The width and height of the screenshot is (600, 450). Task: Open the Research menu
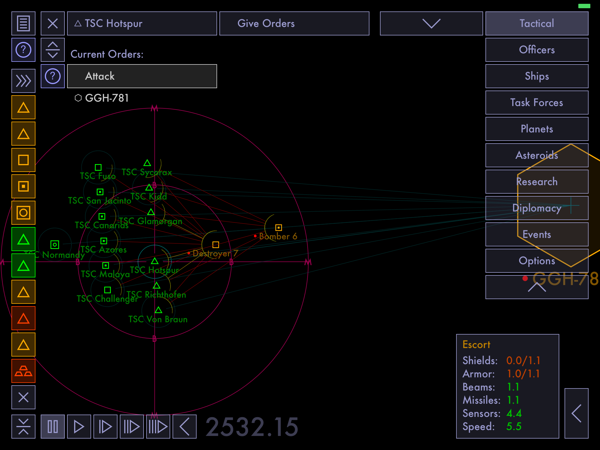[x=537, y=182]
